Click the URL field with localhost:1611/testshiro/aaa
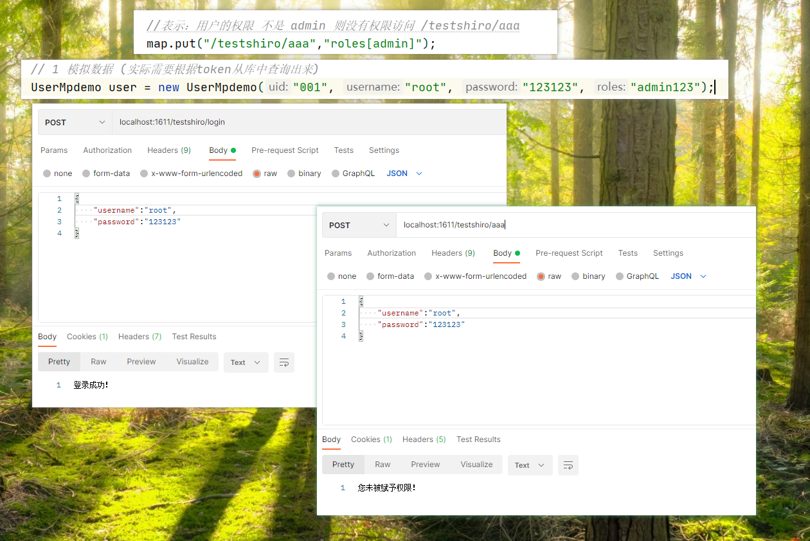 [576, 225]
